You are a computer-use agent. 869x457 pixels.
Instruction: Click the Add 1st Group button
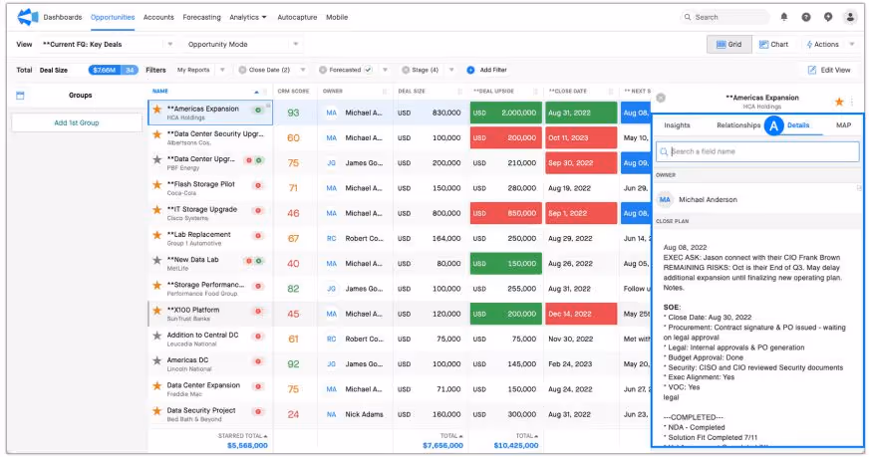pyautogui.click(x=77, y=123)
